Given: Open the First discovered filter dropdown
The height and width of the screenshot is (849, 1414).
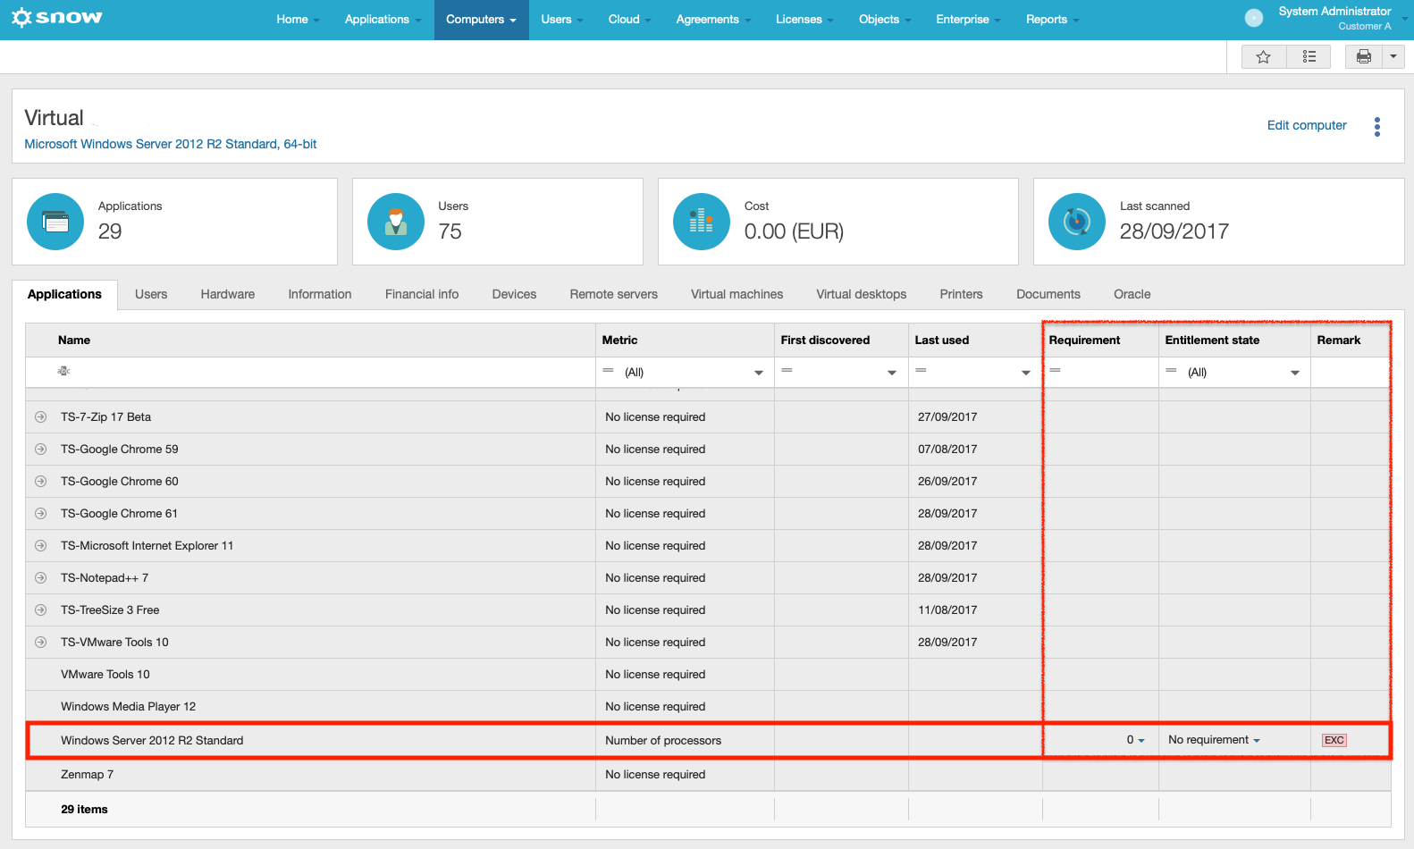Looking at the screenshot, I should coord(891,373).
